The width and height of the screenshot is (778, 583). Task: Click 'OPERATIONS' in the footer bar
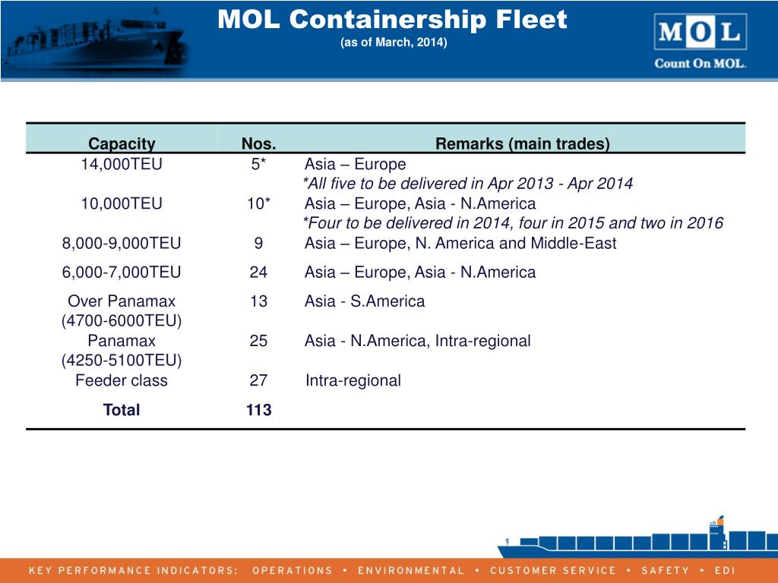point(293,571)
